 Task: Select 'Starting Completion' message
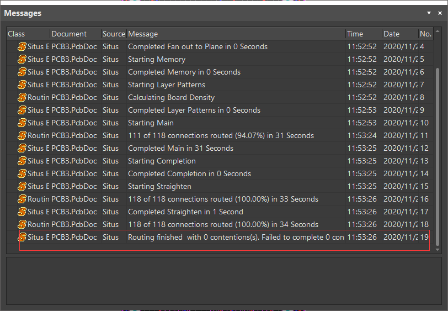pyautogui.click(x=162, y=161)
